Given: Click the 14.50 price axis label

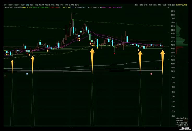Looking at the screenshot, I should tap(173, 71).
